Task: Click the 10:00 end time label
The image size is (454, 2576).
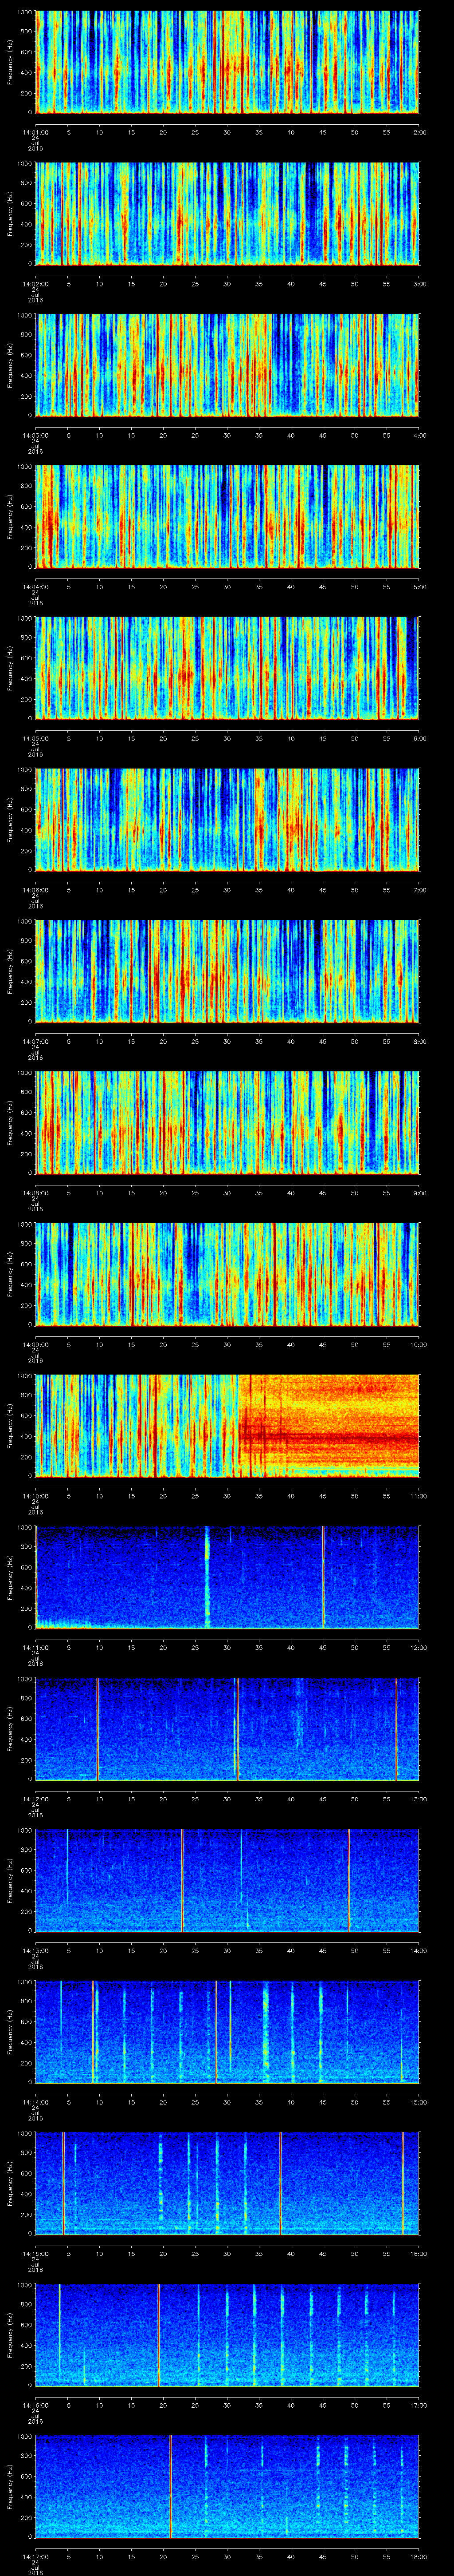Action: point(419,1344)
